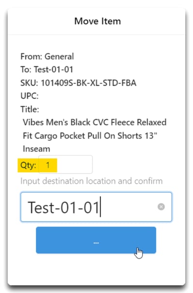Viewport: 193px width, 293px height.
Task: Click the quantity value 1
Action: point(48,165)
